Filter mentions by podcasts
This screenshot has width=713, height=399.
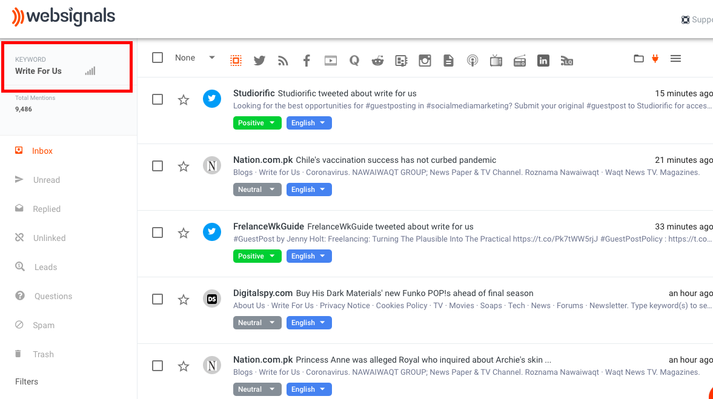473,61
